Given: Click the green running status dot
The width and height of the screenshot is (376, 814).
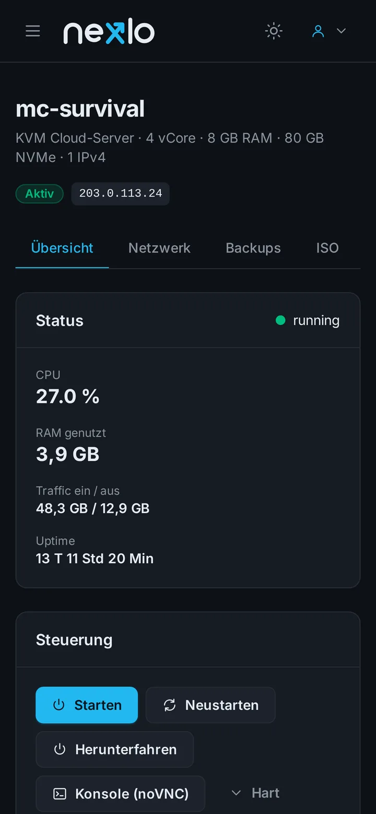Looking at the screenshot, I should 280,320.
